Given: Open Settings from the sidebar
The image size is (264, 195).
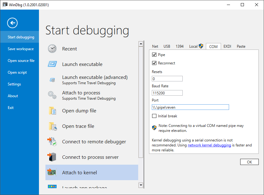Looking at the screenshot, I should click(x=14, y=84).
